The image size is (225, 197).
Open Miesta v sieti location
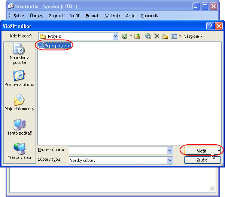19,151
